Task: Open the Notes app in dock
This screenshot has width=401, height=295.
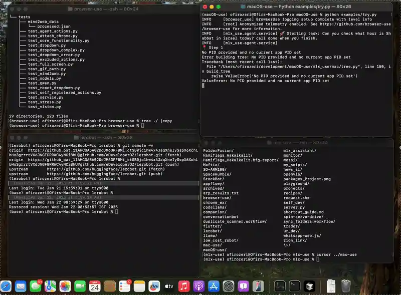Action: pyautogui.click(x=139, y=286)
